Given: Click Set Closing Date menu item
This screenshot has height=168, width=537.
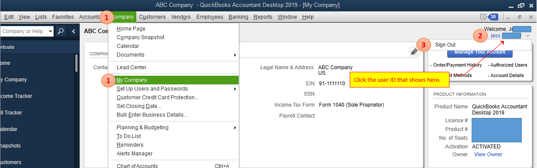Looking at the screenshot, I should [139, 106].
